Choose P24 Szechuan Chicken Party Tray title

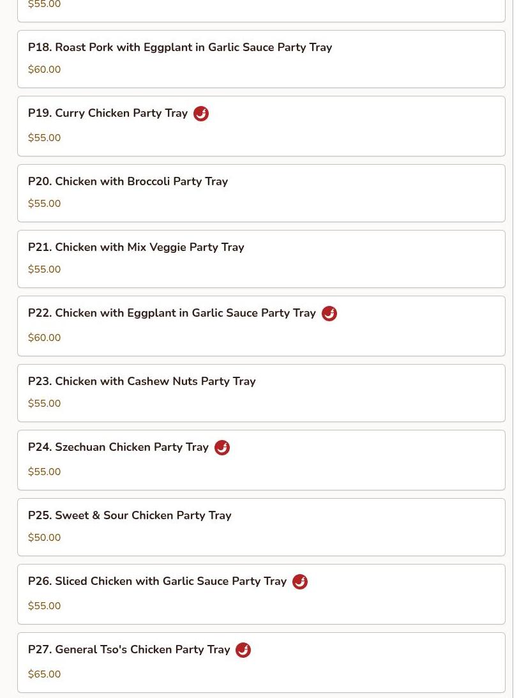[x=118, y=447]
